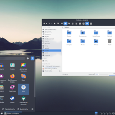115x115 pixels.
Task: Adjust the zoom slider in Dolphin status bar
Action: [102, 74]
